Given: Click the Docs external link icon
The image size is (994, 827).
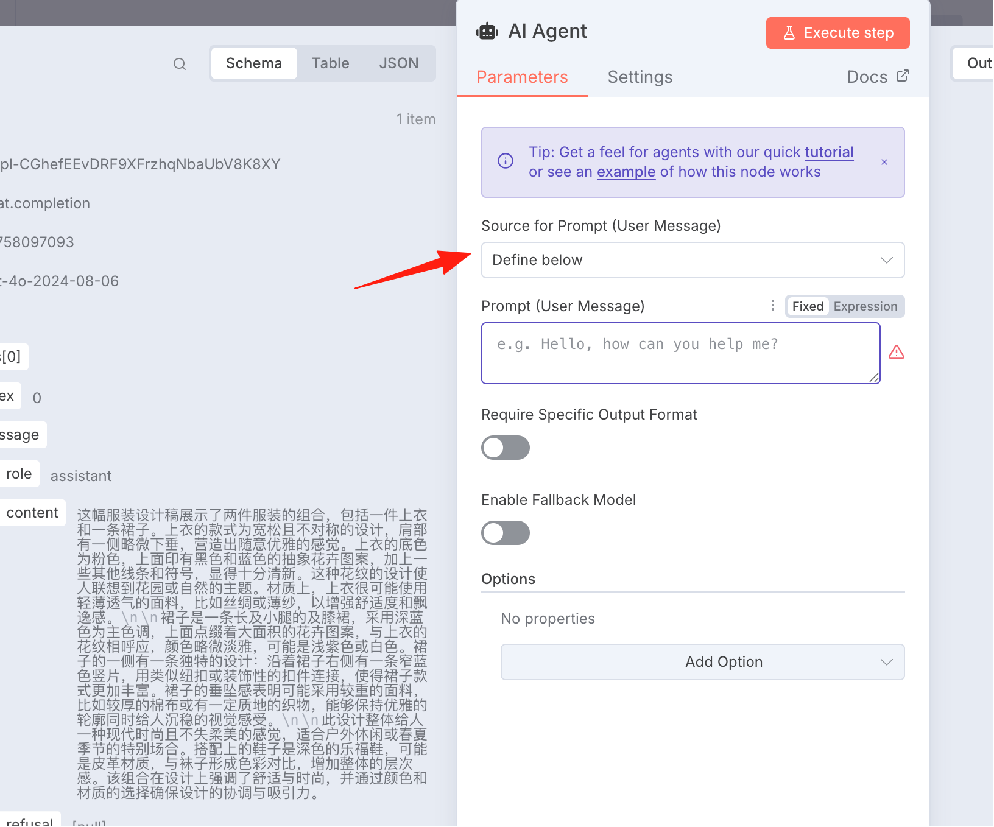Looking at the screenshot, I should (903, 76).
